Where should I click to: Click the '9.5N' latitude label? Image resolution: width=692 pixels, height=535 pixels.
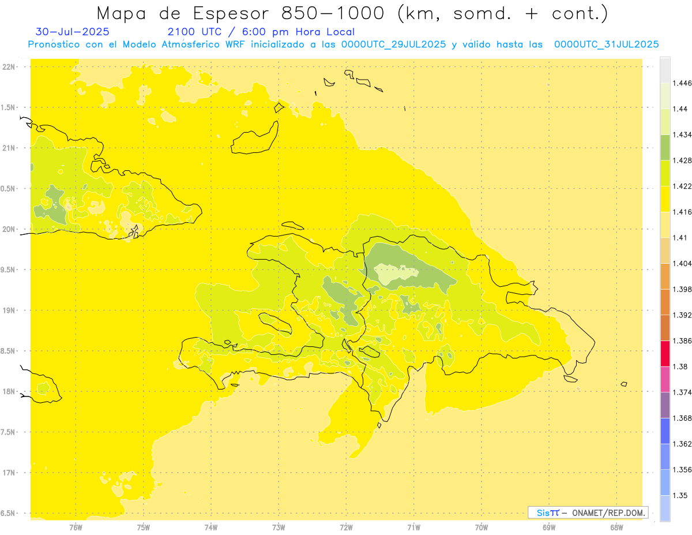click(9, 270)
